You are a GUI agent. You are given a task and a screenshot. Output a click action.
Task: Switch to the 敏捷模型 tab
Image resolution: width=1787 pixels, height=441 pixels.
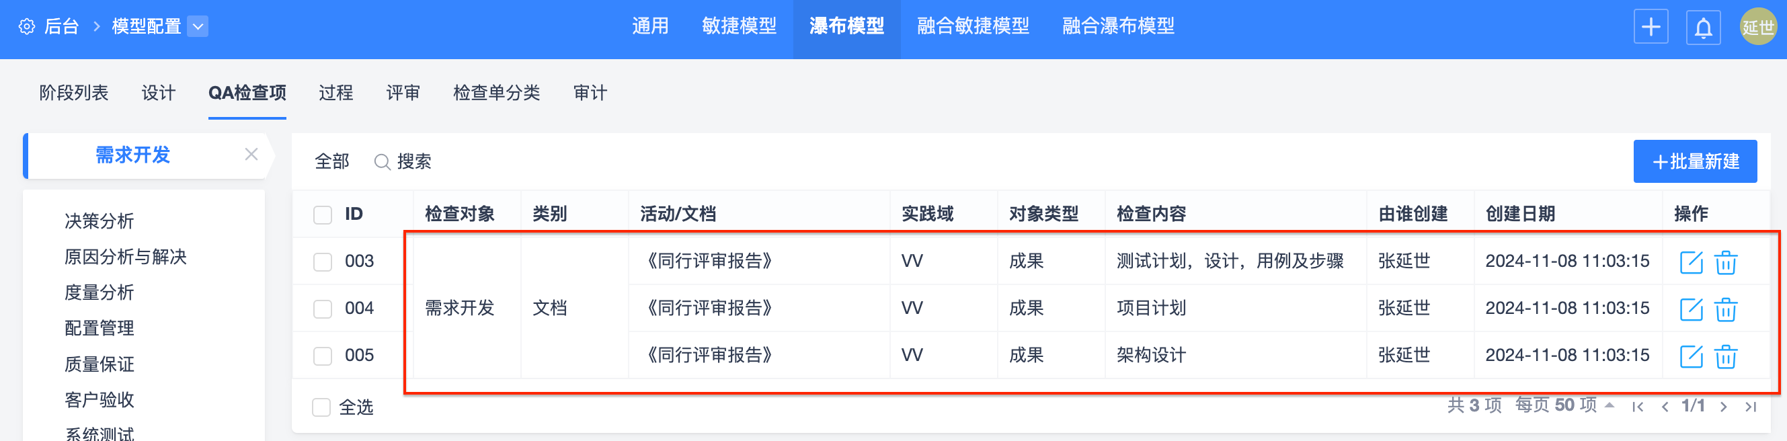pos(739,26)
